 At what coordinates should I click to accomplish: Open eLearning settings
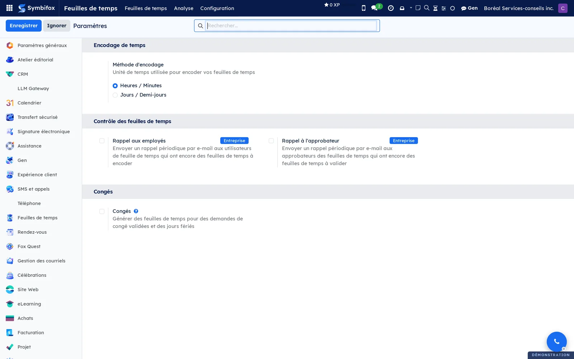[x=41, y=304]
